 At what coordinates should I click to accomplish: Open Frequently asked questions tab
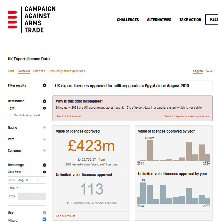(x=67, y=71)
